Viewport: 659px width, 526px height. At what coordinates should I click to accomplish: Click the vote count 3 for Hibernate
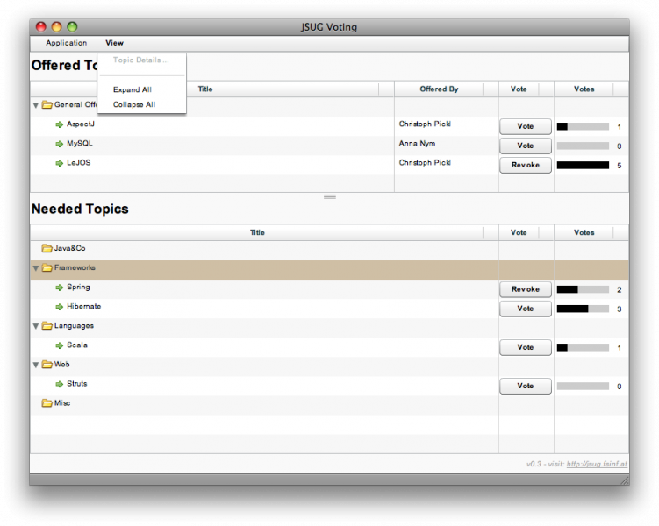619,309
